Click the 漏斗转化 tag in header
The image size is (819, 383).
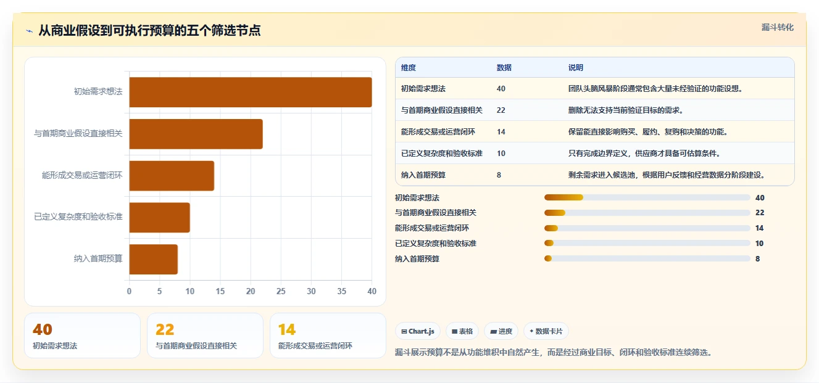click(x=777, y=28)
